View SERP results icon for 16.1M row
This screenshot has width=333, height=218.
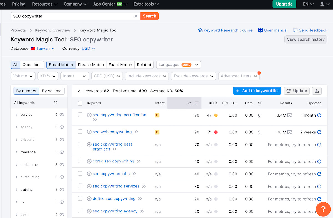[289, 132]
